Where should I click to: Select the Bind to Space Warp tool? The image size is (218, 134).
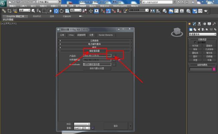(x=15, y=11)
